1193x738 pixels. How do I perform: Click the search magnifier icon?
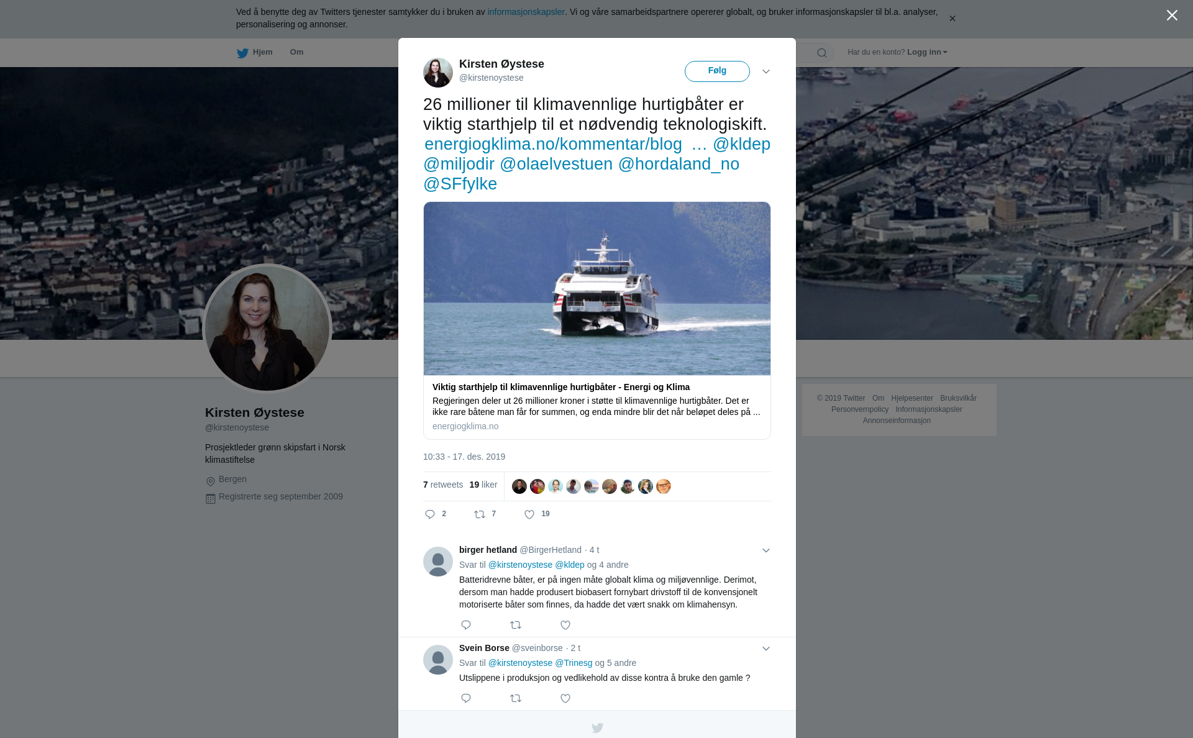coord(822,53)
